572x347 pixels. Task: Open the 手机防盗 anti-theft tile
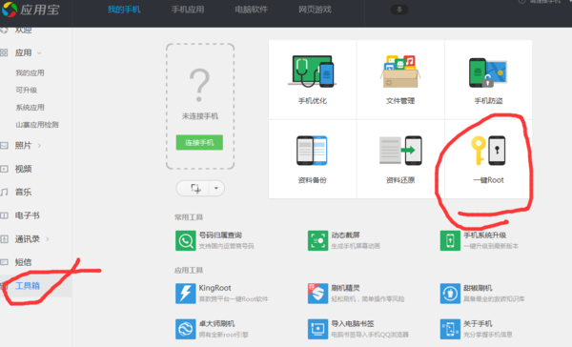click(x=488, y=79)
